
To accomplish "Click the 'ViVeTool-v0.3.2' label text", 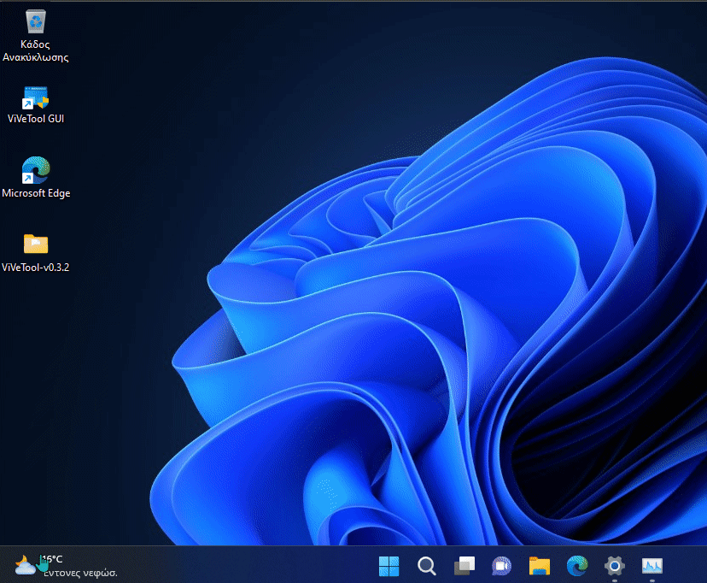I will (36, 268).
